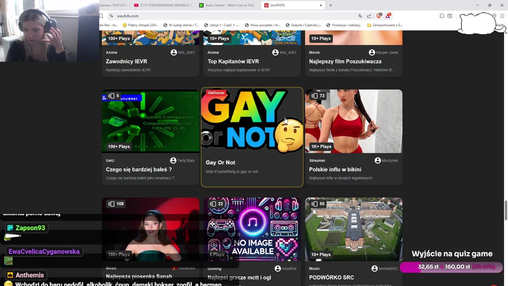Open the Najlepsza piosenka Sanah thumbnail
This screenshot has height=286, width=508.
150,229
